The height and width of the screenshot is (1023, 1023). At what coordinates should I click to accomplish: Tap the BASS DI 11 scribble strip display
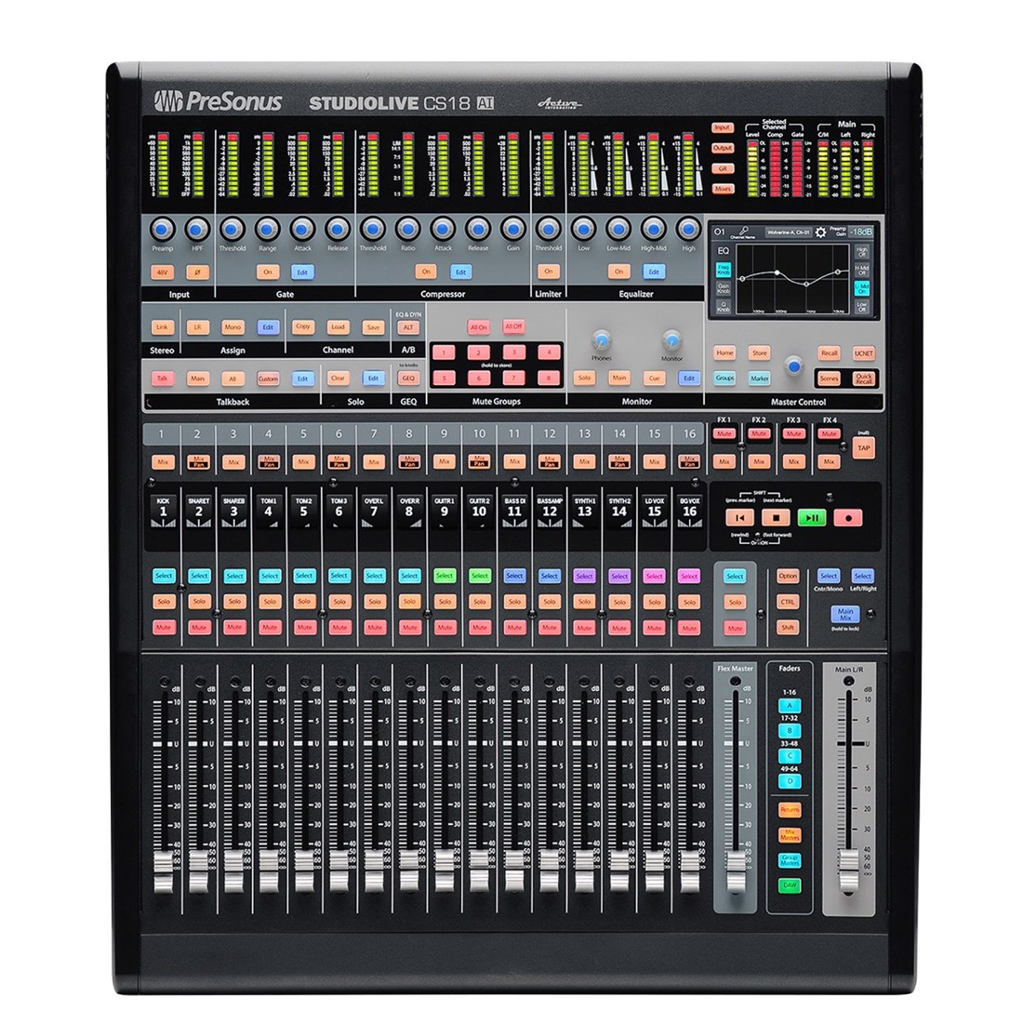point(515,511)
